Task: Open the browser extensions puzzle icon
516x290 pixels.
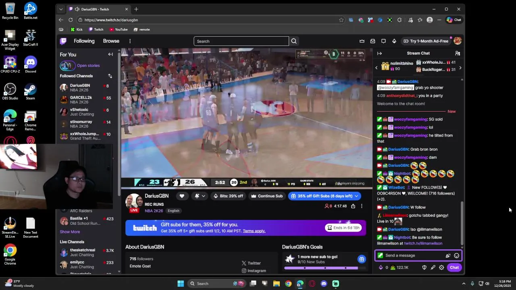Action: [x=399, y=20]
